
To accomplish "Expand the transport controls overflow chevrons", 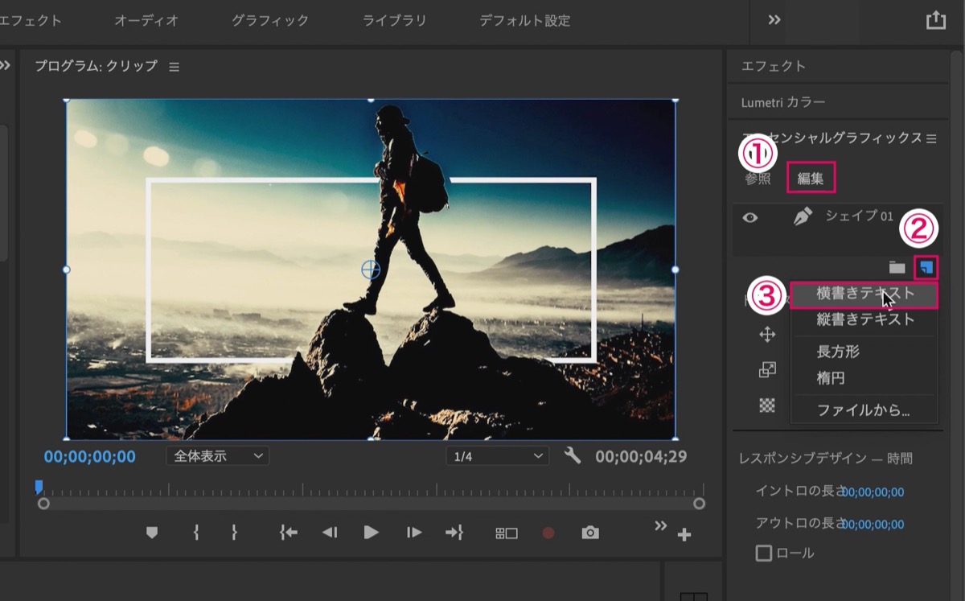I will pyautogui.click(x=660, y=525).
